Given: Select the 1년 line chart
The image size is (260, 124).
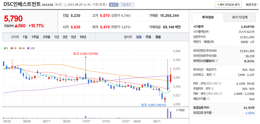Looking at the screenshot, I should click(56, 37).
